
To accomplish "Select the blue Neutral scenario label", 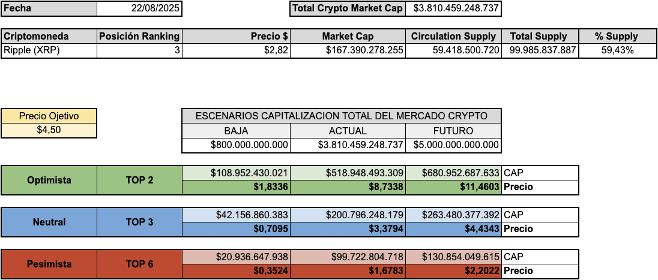I will 49,222.
